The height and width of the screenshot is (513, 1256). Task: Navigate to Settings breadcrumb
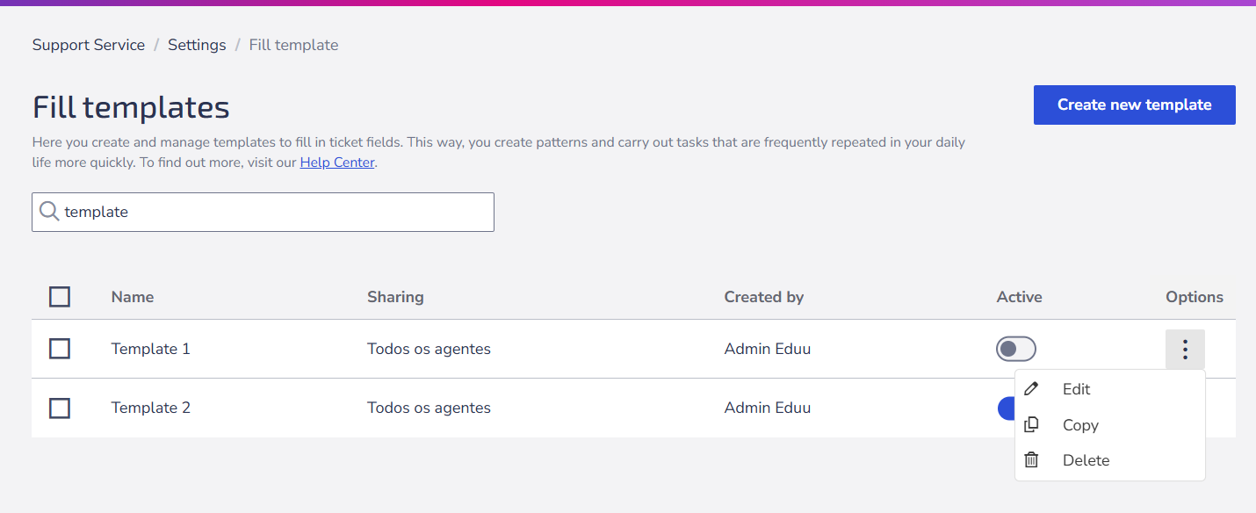pyautogui.click(x=197, y=45)
